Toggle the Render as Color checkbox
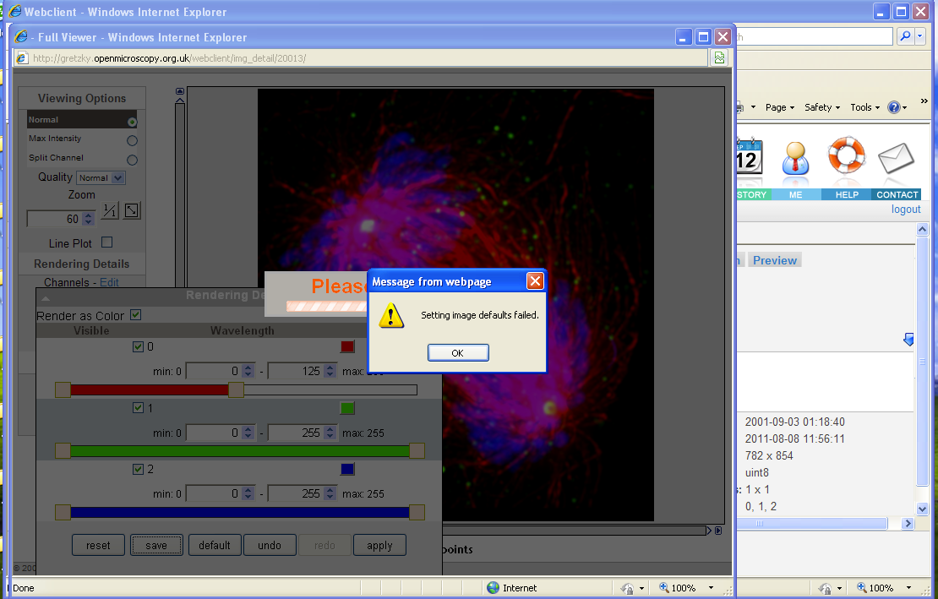 click(x=136, y=314)
